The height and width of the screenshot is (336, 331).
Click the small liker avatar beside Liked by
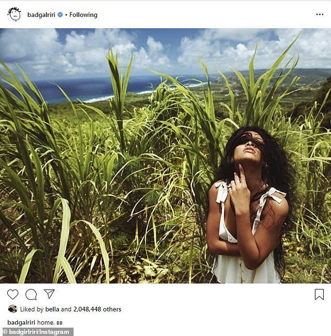[13, 309]
